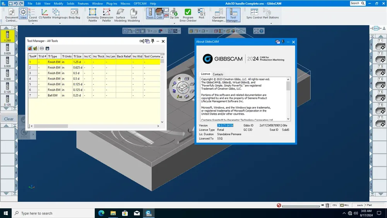The width and height of the screenshot is (387, 218).
Task: Open the File menu
Action: click(30, 3)
